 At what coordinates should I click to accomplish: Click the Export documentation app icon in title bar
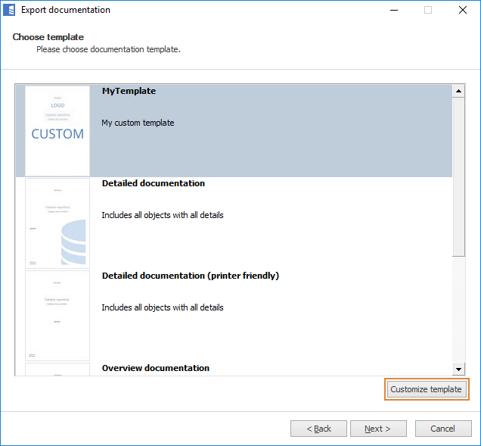click(10, 11)
